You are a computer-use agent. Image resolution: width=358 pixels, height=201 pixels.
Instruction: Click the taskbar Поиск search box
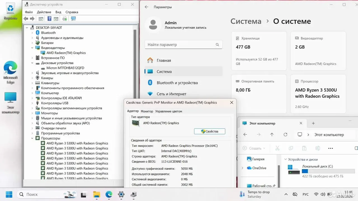click(x=47, y=194)
